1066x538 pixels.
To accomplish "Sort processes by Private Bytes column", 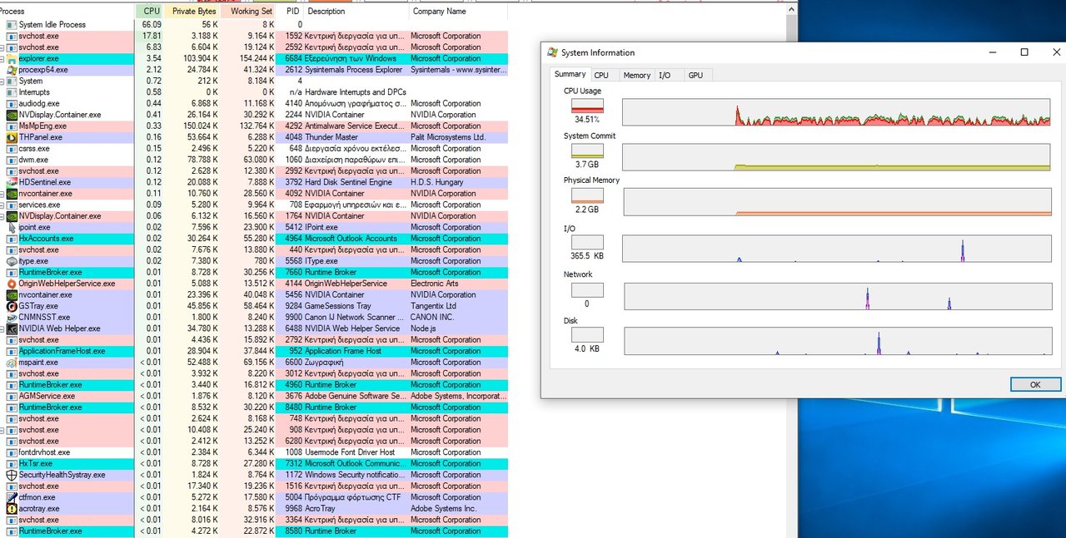I will tap(194, 12).
